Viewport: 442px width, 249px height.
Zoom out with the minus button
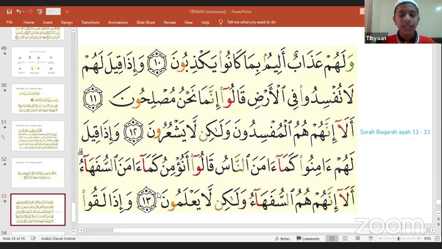point(380,239)
